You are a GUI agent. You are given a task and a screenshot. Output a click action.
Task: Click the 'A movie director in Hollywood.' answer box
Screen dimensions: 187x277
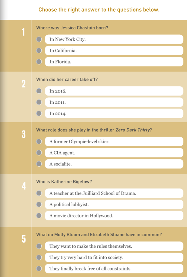click(114, 216)
